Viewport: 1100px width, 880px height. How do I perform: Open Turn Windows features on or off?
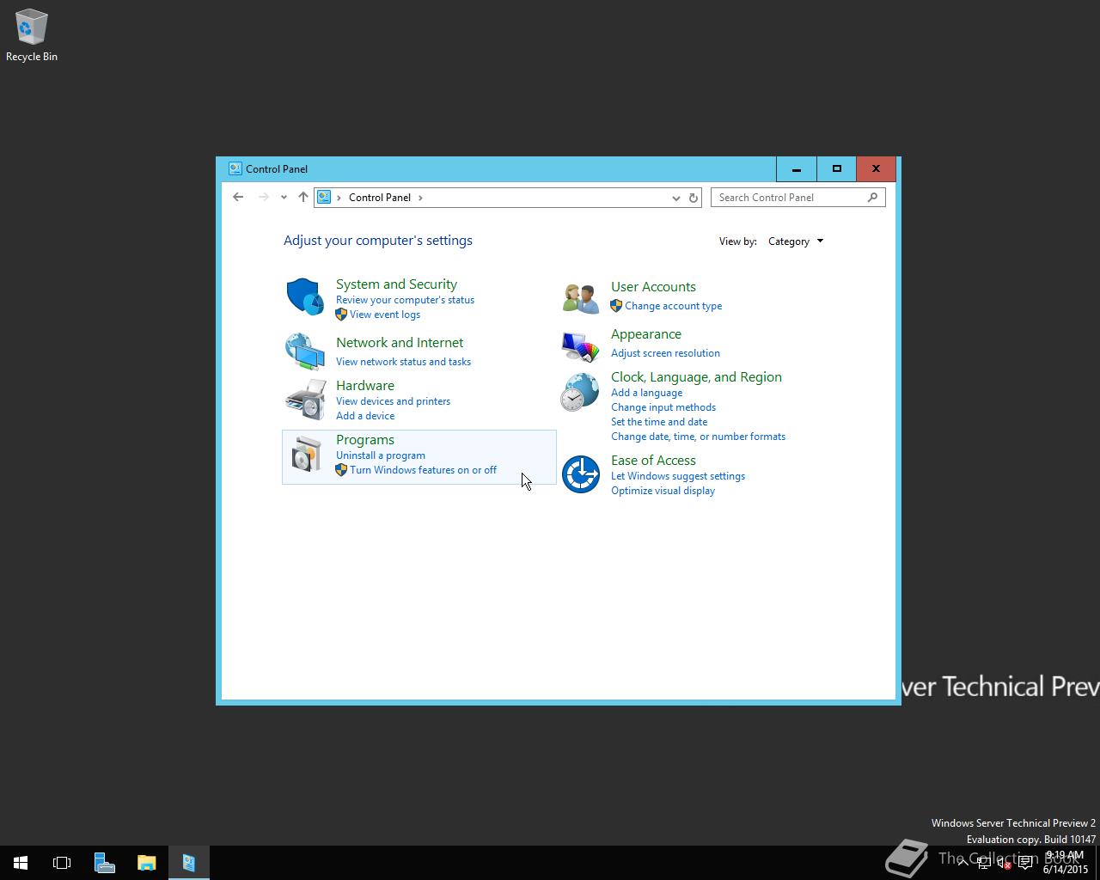[x=423, y=470]
